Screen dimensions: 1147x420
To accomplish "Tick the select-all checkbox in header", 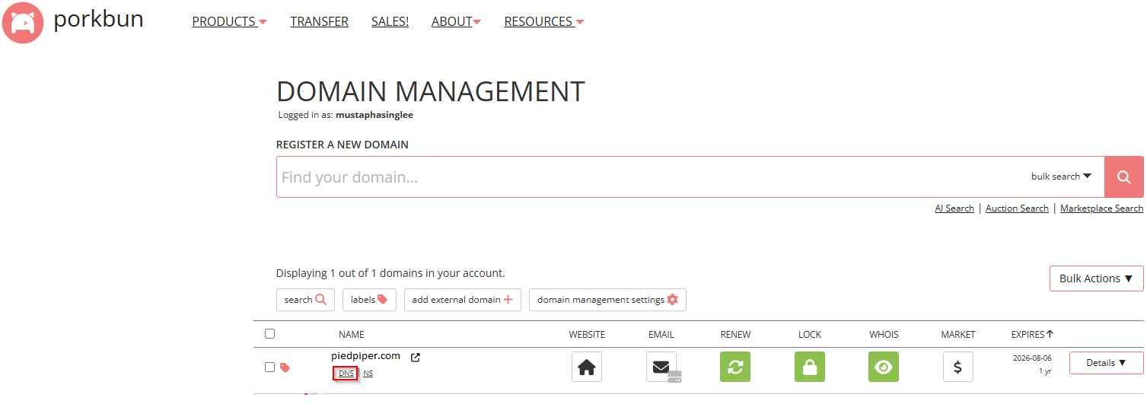I will 269,333.
